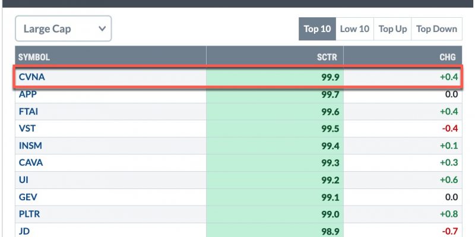Select the Top 10 tab
The height and width of the screenshot is (237, 475).
pos(317,29)
